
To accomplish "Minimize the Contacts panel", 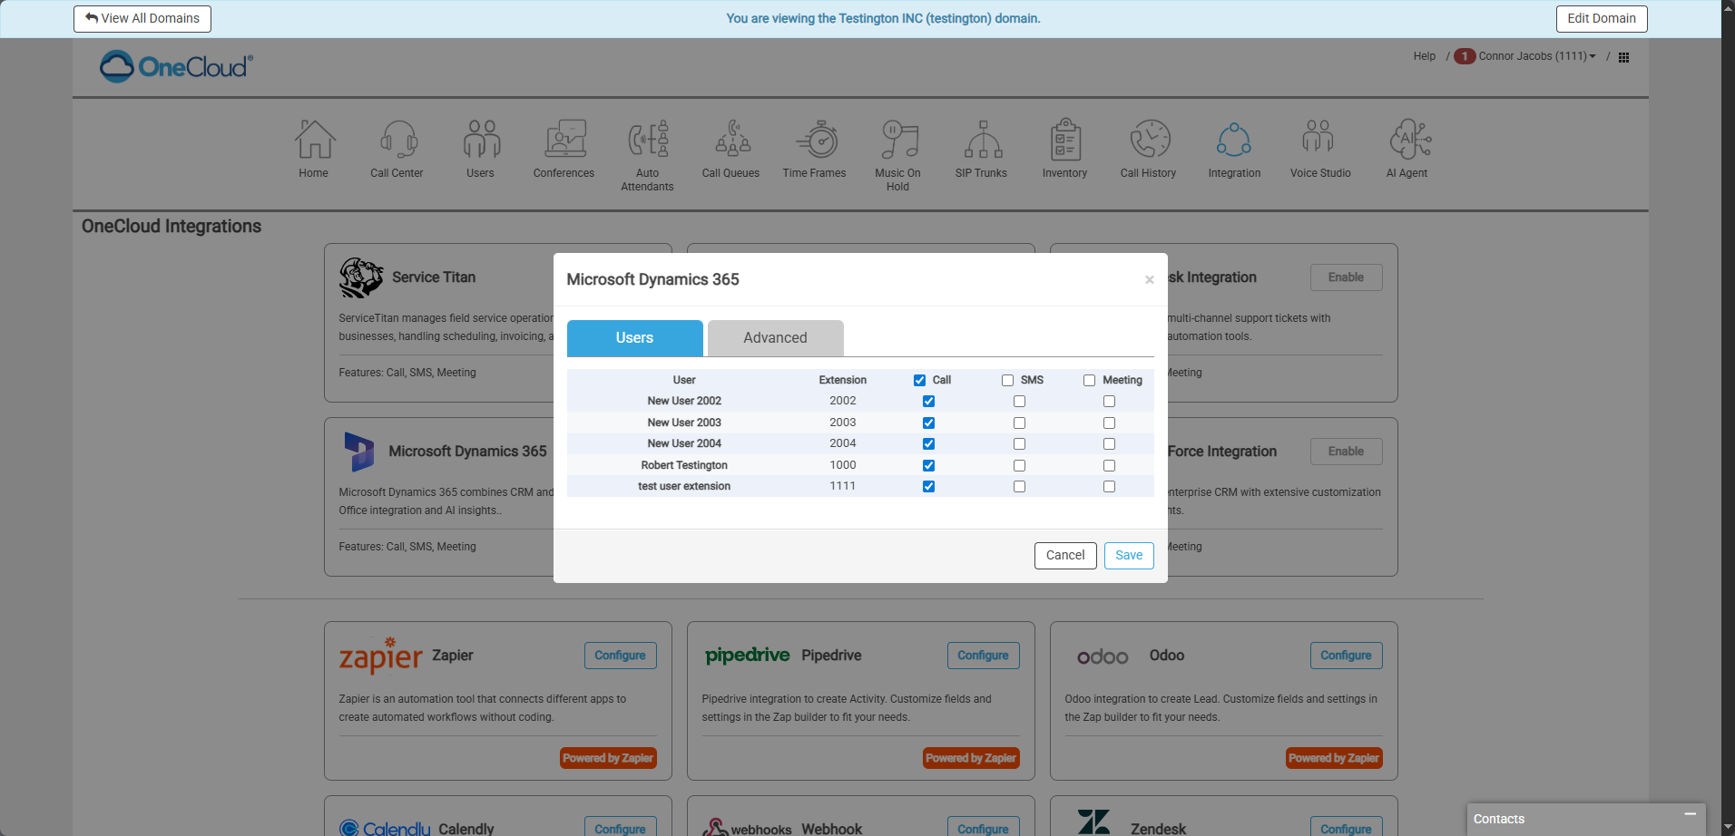I will pos(1690,815).
